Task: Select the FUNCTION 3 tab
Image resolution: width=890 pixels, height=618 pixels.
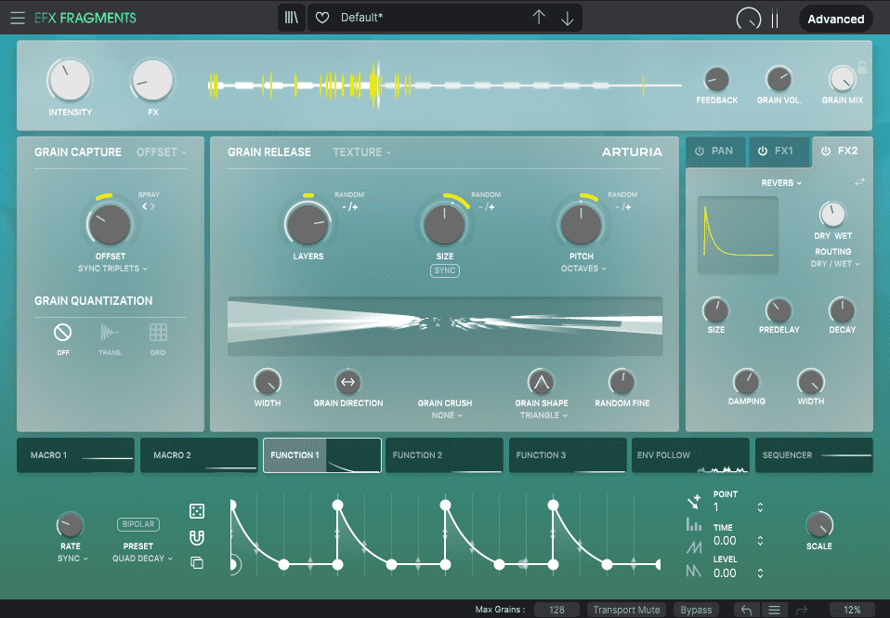Action: pos(568,455)
